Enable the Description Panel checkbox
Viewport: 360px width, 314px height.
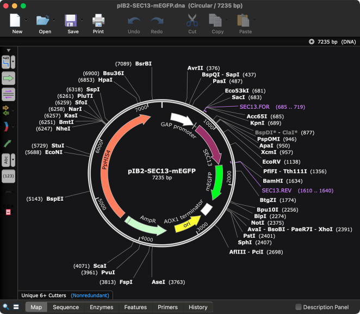click(298, 307)
